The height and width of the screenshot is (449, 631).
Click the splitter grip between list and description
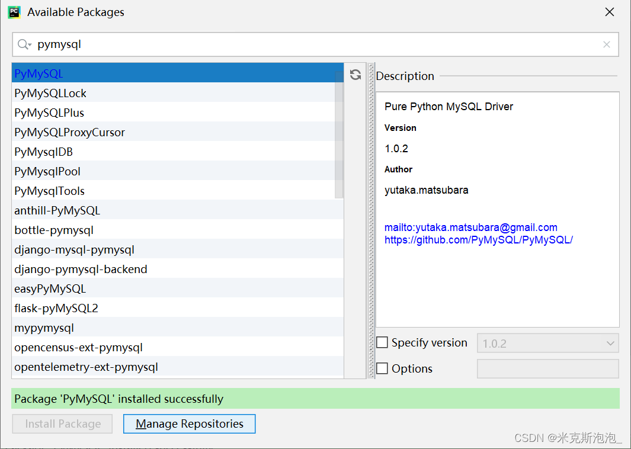pos(371,220)
